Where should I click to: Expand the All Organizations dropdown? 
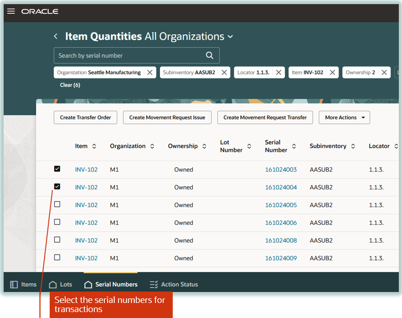(230, 36)
